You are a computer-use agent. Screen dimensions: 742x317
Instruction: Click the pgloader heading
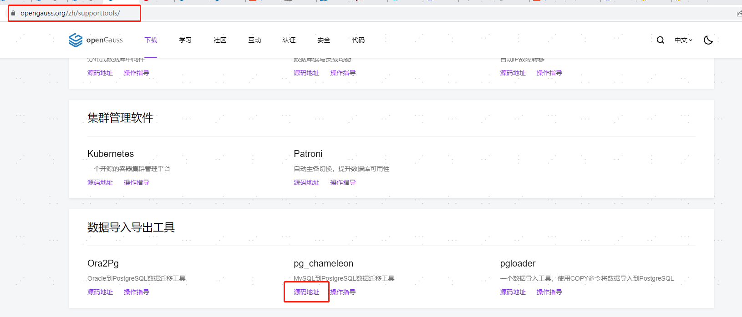tap(518, 263)
